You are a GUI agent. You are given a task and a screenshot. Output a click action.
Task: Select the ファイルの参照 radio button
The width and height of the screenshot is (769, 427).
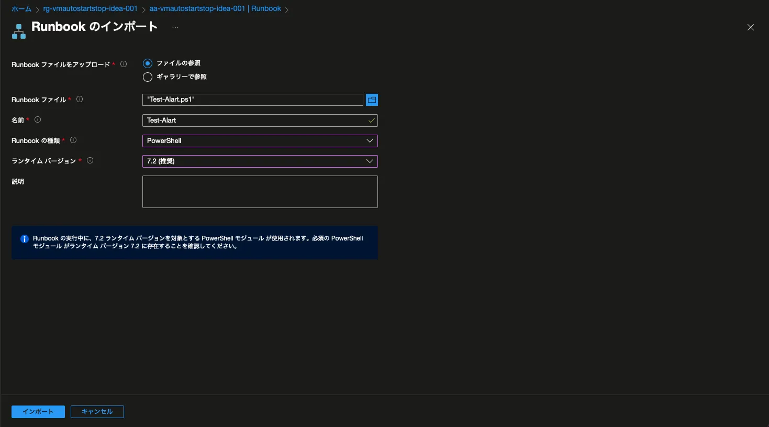click(148, 63)
